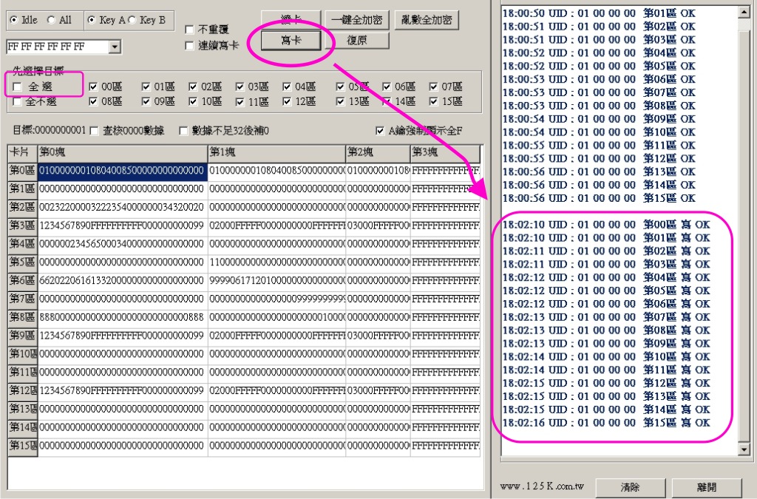
Task: Click the 寫卡 write card button
Action: coord(291,40)
